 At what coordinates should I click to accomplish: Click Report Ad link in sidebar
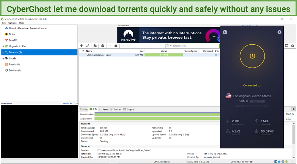pyautogui.click(x=68, y=103)
